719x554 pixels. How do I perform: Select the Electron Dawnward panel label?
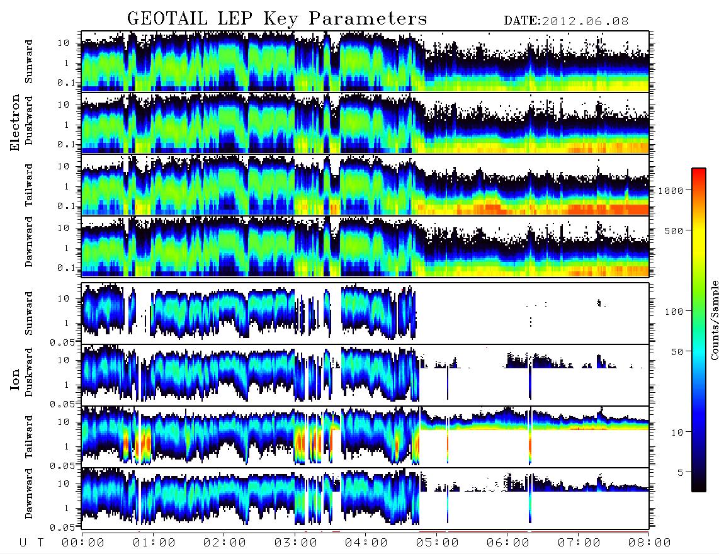(x=29, y=242)
